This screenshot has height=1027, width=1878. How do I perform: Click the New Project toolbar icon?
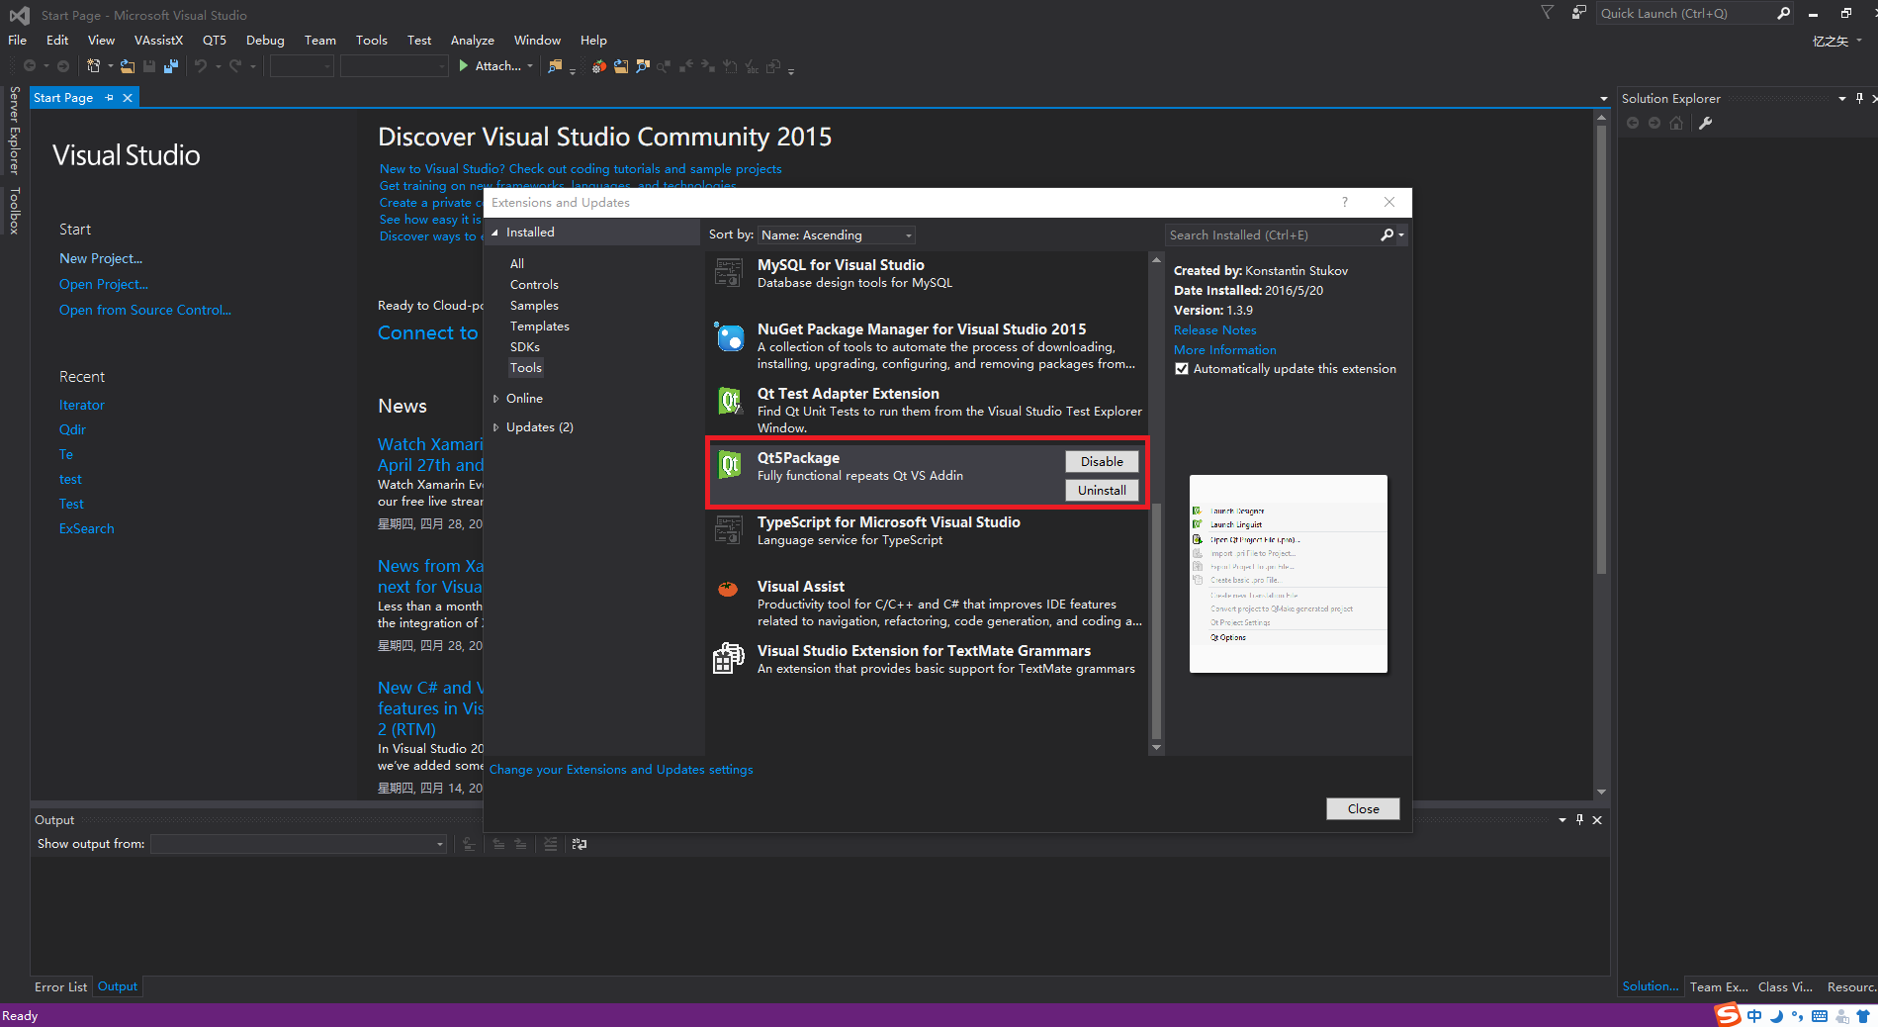93,66
